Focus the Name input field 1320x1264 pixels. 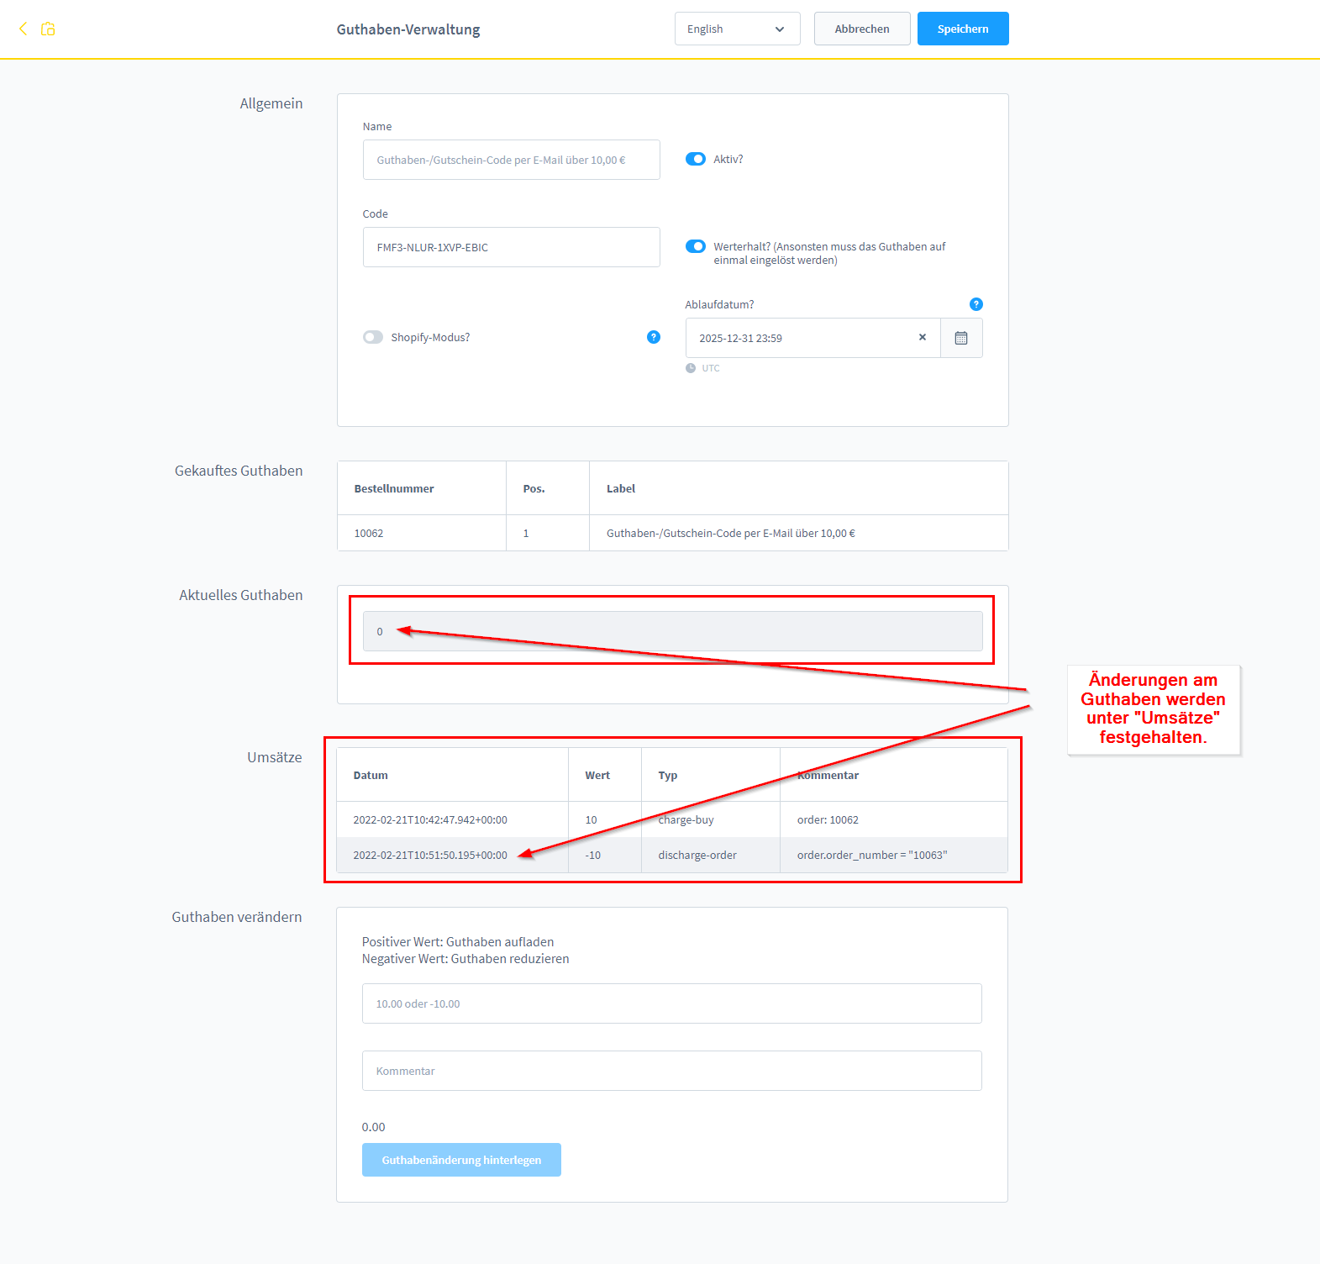coord(511,160)
